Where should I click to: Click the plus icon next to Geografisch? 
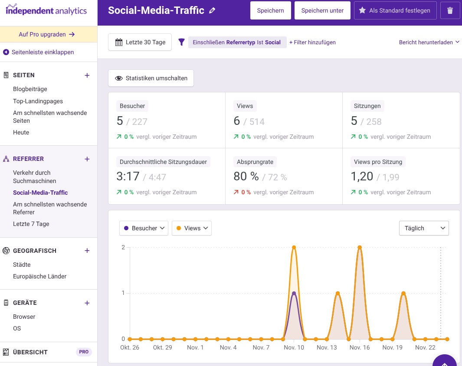click(87, 251)
